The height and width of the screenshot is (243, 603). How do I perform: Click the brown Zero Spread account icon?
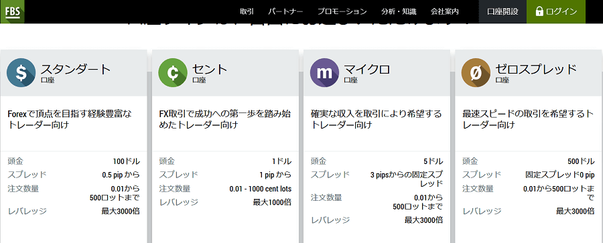(476, 73)
